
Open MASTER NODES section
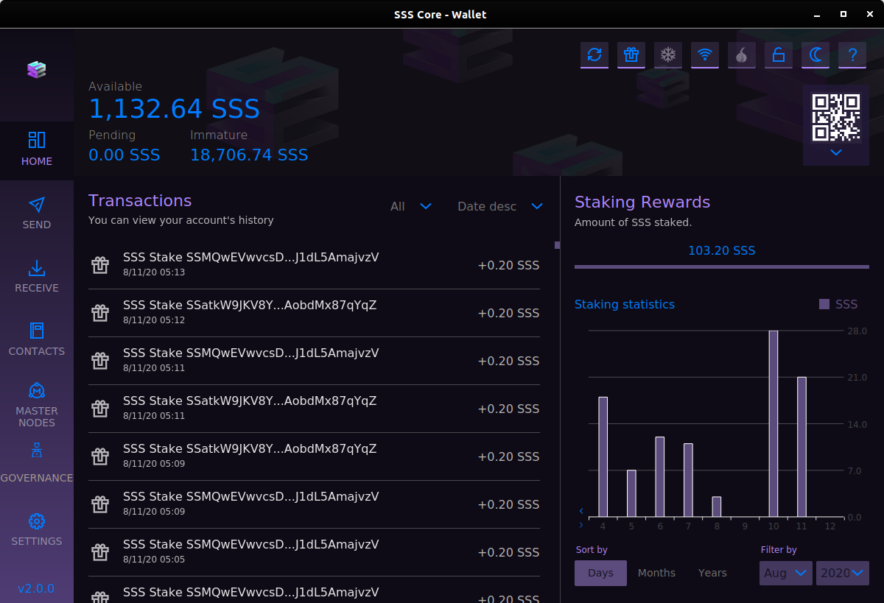pos(37,405)
